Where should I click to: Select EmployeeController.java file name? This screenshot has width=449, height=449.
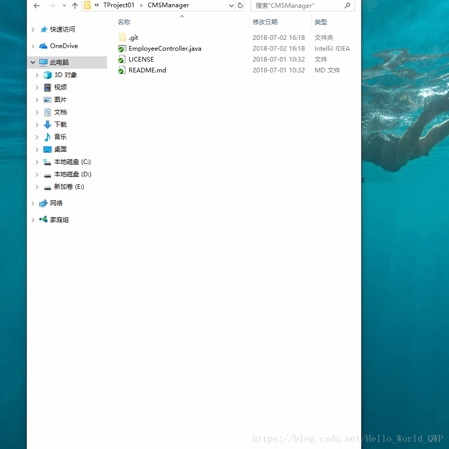tap(165, 49)
